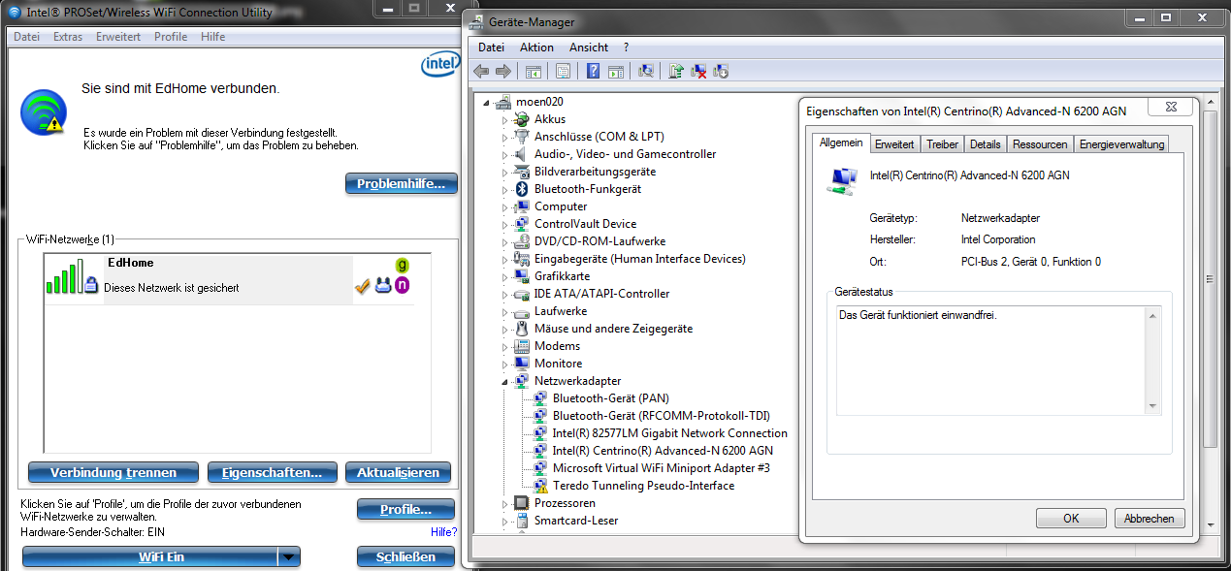The width and height of the screenshot is (1231, 571).
Task: Click the Akkus battery icon
Action: (522, 119)
